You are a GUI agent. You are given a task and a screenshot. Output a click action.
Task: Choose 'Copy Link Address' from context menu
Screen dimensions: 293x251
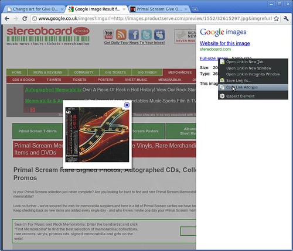point(253,87)
